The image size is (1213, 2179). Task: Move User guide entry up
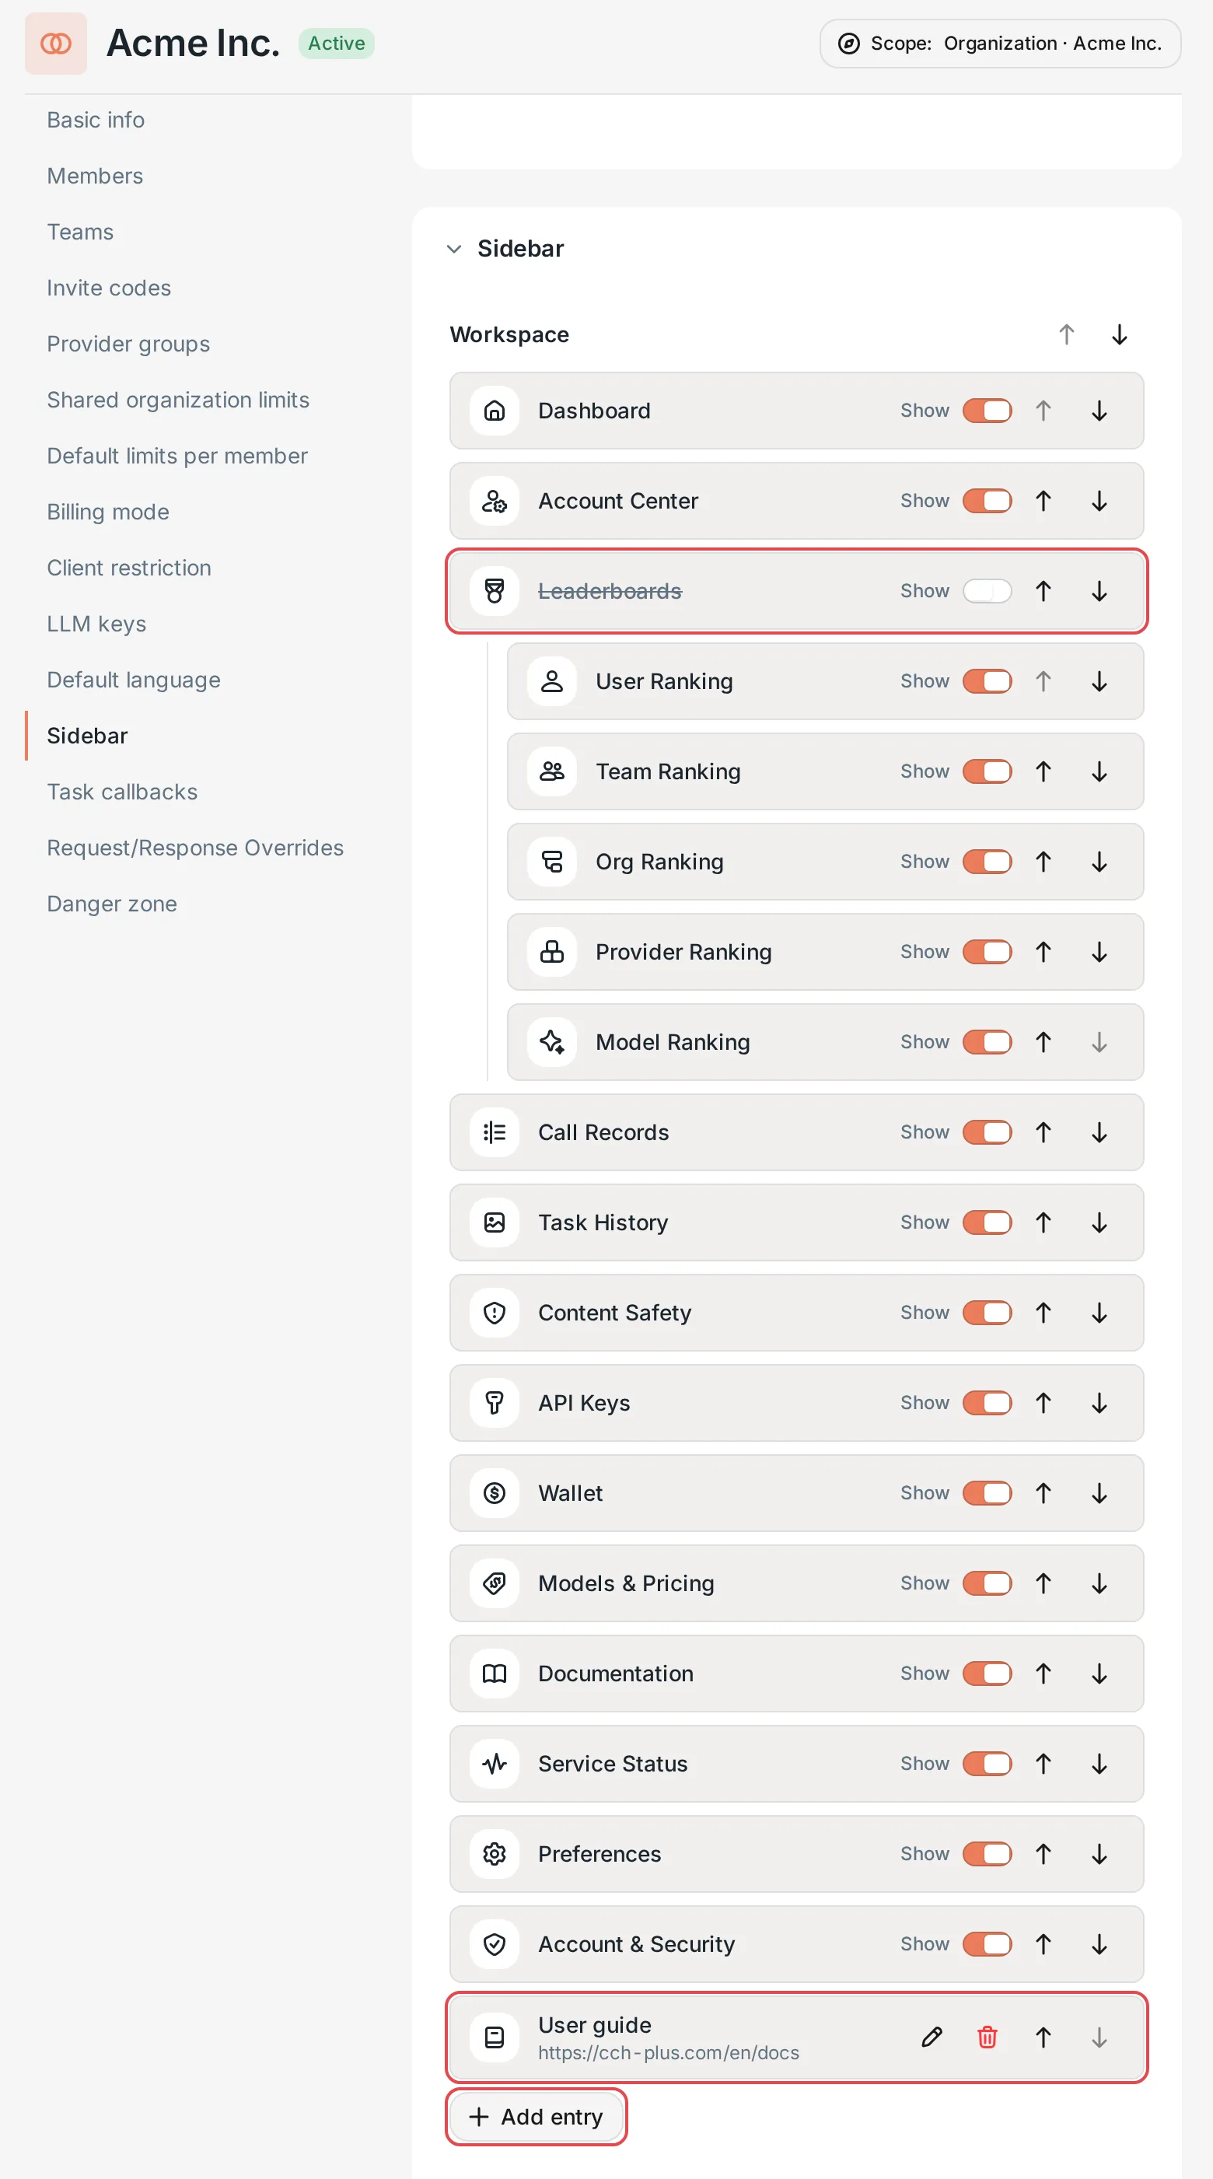point(1043,2037)
